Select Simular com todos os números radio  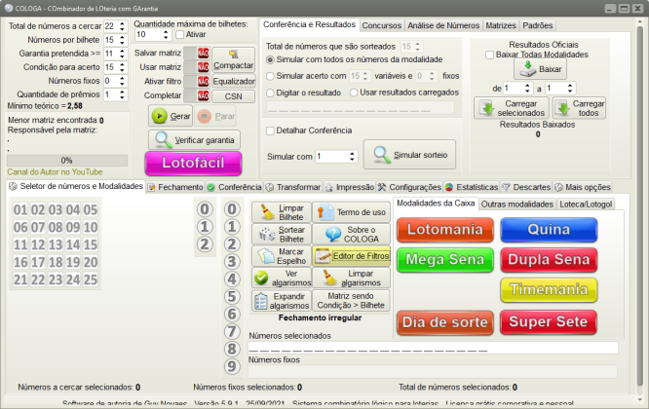270,59
